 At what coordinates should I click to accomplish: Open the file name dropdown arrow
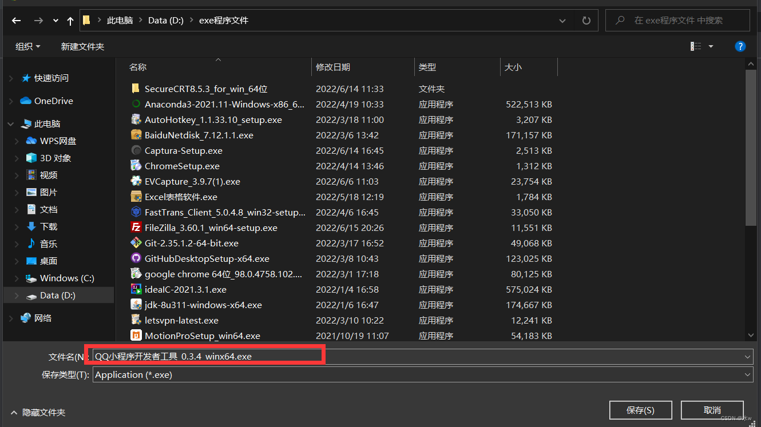tap(747, 356)
